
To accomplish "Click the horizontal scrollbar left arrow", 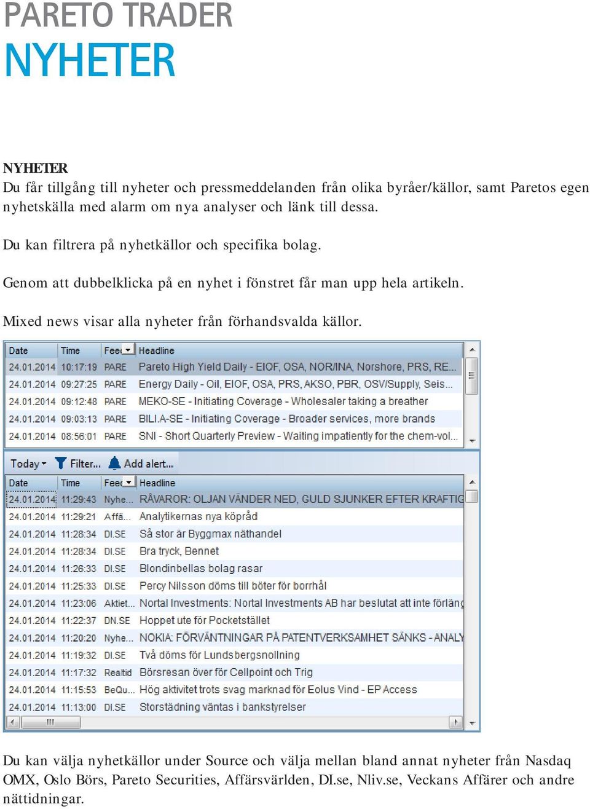I will click(x=12, y=722).
